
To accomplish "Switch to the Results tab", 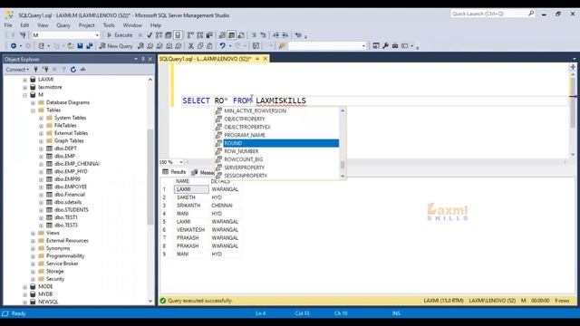I will point(174,172).
